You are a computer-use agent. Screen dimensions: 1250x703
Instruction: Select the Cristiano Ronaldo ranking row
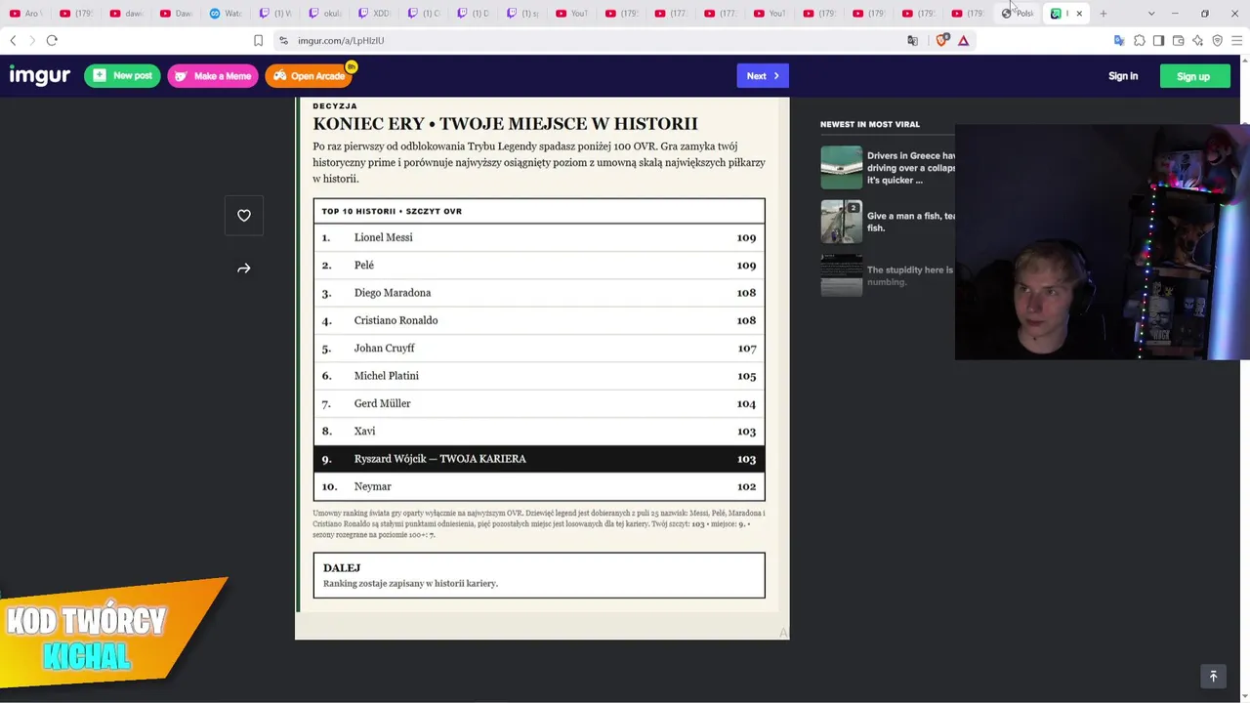coord(539,320)
